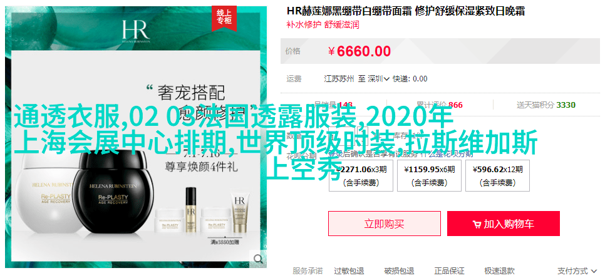The width and height of the screenshot is (605, 278).
Task: Click the 加入购物车 button
Action: (x=503, y=224)
